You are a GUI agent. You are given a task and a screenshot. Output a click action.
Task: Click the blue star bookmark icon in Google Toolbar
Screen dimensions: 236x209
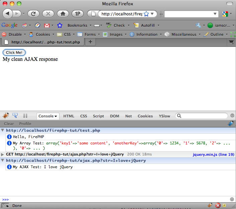60,25
